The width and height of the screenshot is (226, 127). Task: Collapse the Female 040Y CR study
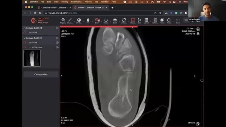point(24,38)
